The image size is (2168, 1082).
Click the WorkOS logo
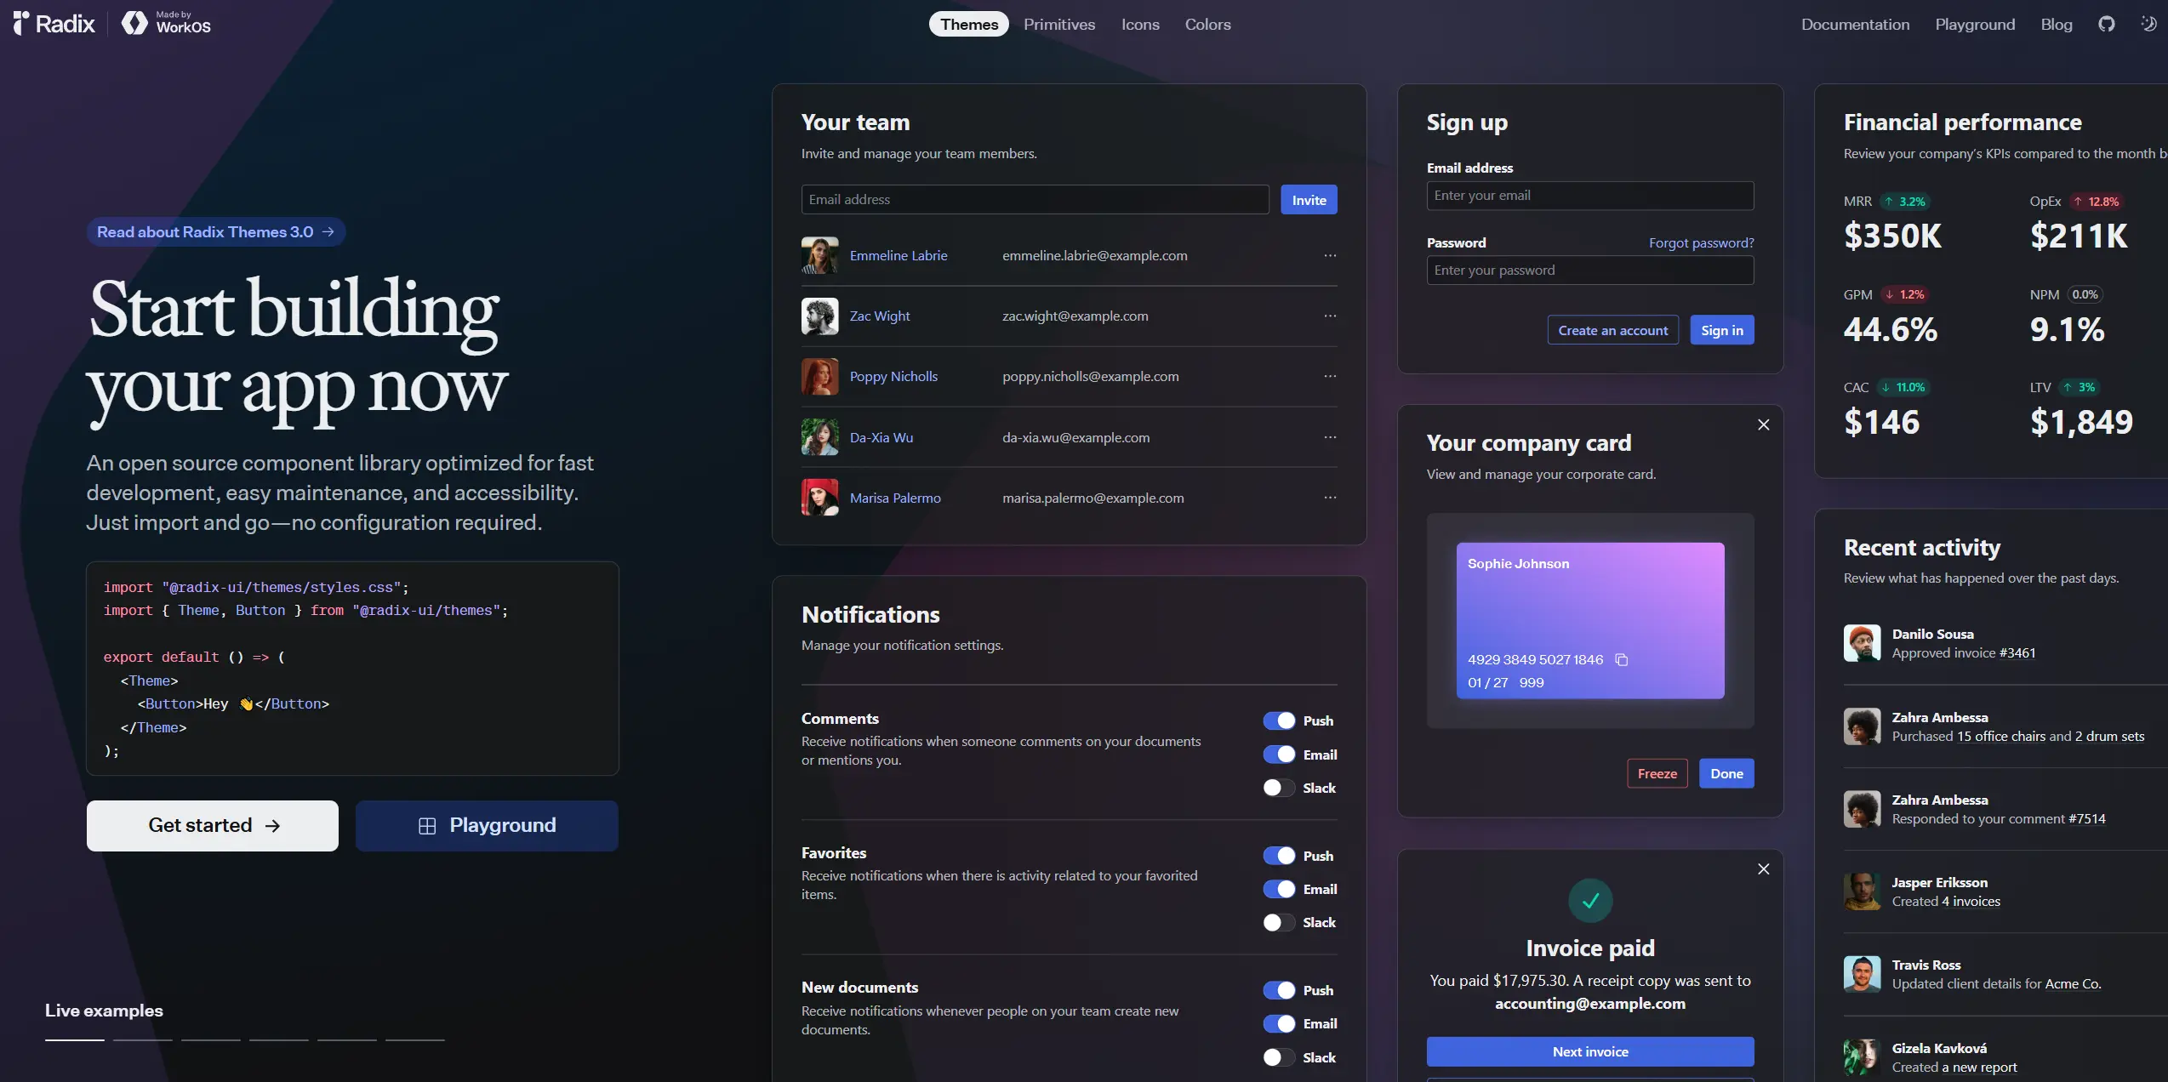pyautogui.click(x=167, y=23)
